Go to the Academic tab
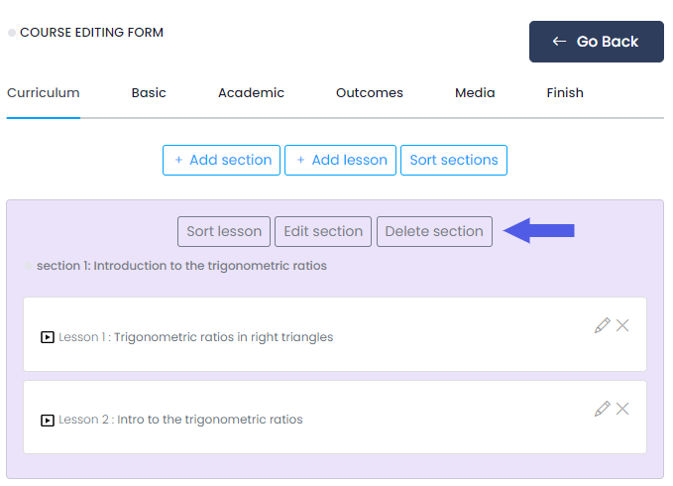Viewport: 673px width, 486px height. (251, 93)
